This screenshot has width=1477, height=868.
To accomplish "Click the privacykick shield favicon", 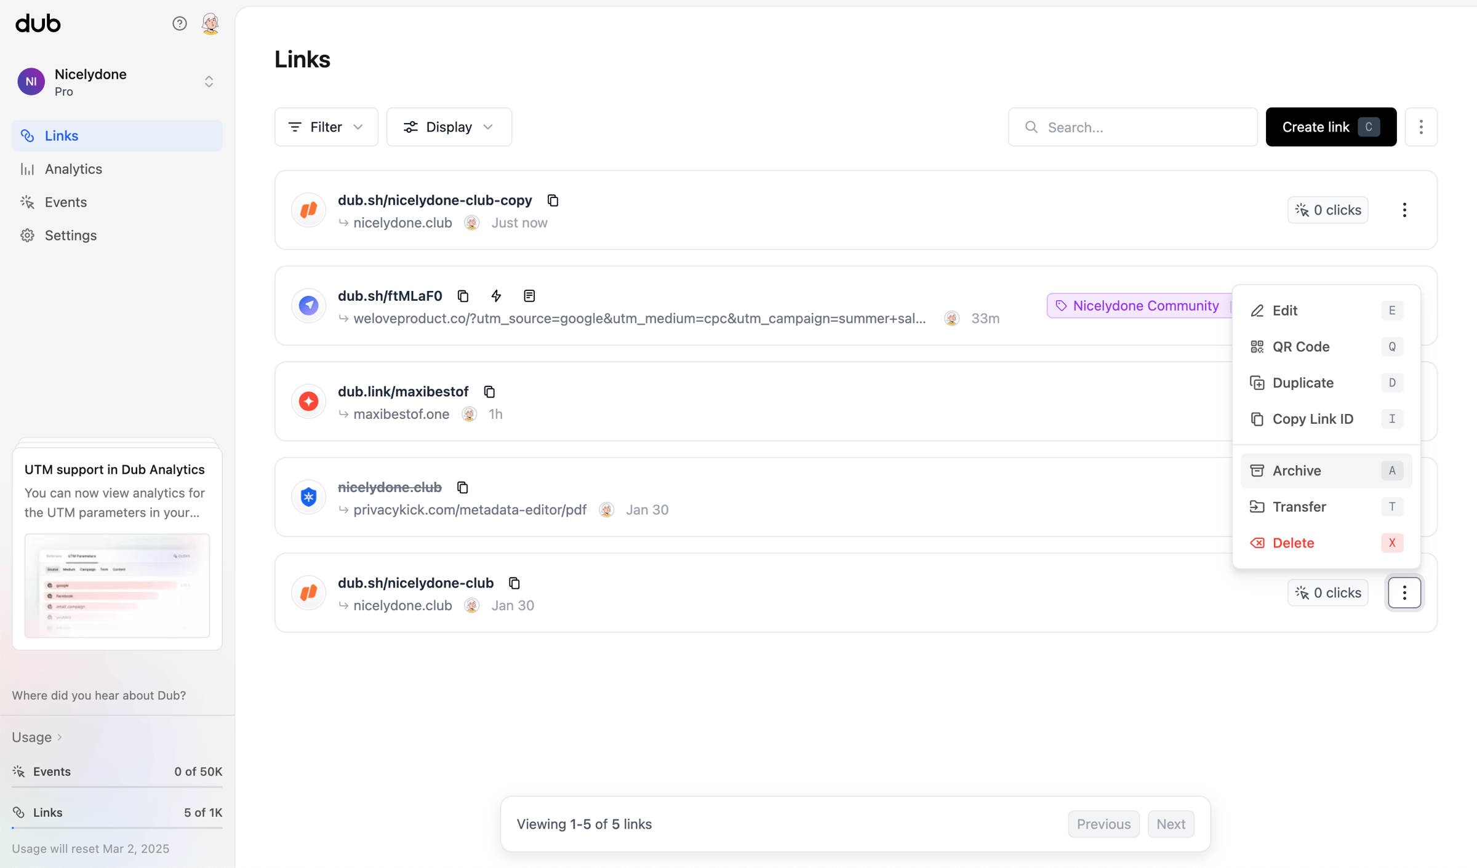I will [308, 497].
